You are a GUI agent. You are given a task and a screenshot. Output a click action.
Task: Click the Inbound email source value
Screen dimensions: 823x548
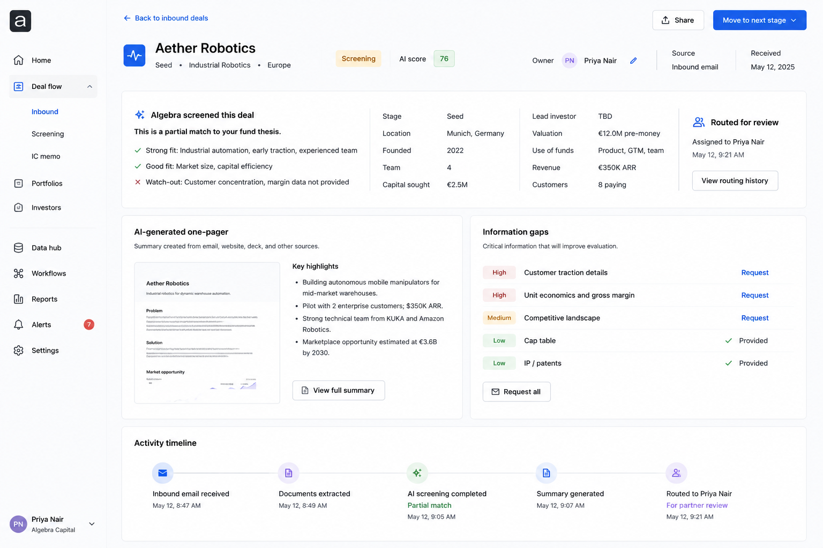coord(695,67)
